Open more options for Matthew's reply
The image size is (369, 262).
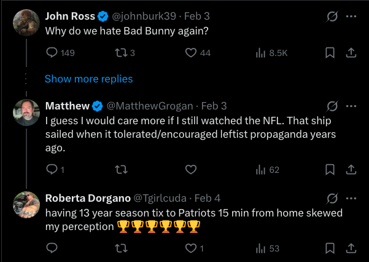pyautogui.click(x=351, y=106)
